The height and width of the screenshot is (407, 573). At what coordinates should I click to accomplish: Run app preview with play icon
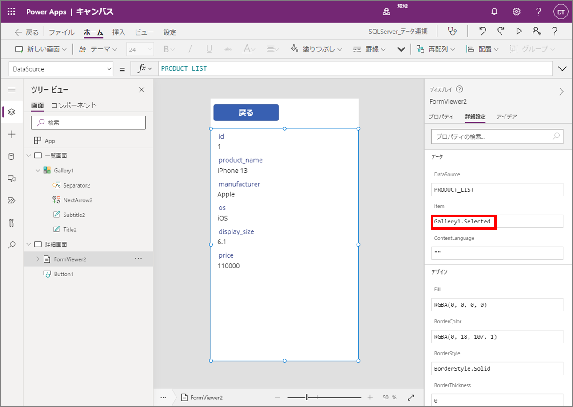[519, 31]
